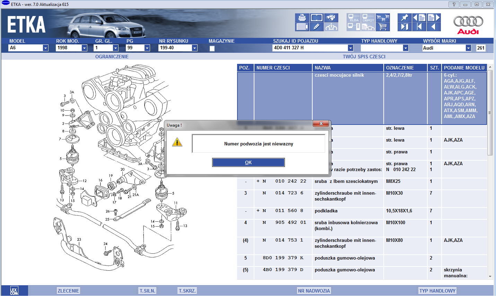Viewport: 496px width, 296px height.
Task: Open the WYBÓR MARKI brand dropdown
Action: (468, 48)
